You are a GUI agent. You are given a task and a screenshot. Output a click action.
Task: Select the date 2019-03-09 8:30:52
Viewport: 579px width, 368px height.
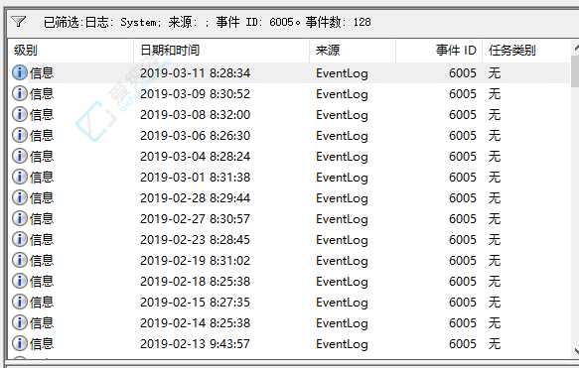(195, 94)
